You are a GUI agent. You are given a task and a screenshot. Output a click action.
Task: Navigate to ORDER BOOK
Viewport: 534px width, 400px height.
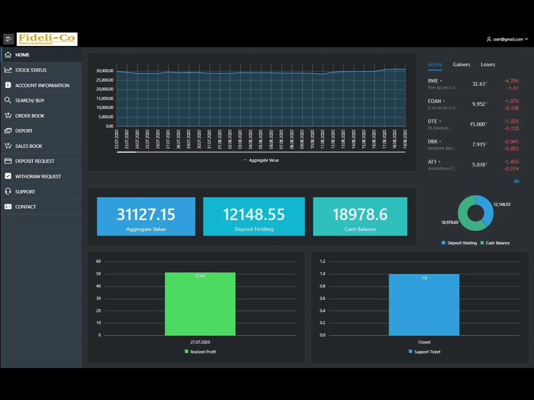(x=41, y=116)
